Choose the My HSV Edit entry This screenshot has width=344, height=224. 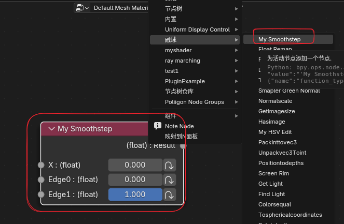[275, 132]
